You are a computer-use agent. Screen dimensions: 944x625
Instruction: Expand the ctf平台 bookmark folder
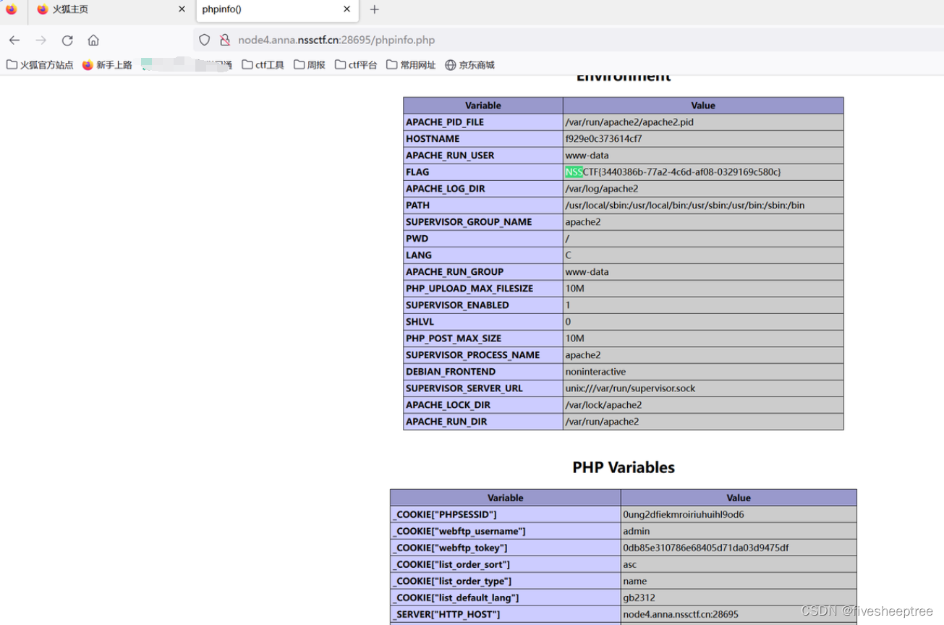pos(355,64)
